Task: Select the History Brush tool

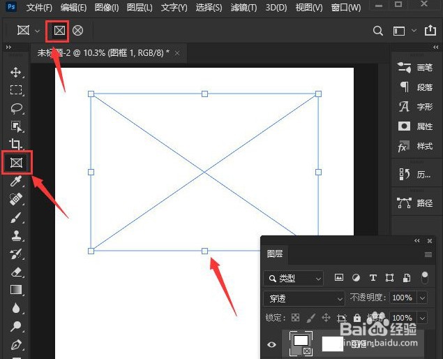Action: pos(16,254)
